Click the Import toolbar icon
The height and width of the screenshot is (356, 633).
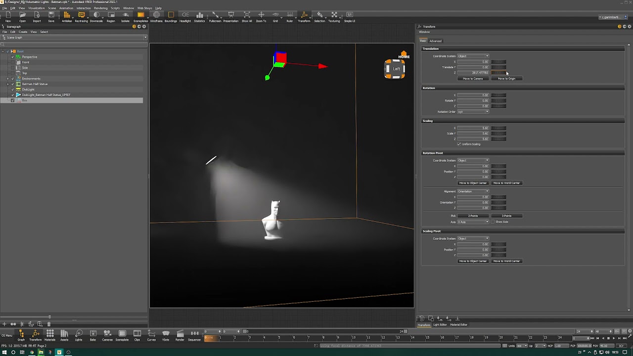pyautogui.click(x=37, y=17)
